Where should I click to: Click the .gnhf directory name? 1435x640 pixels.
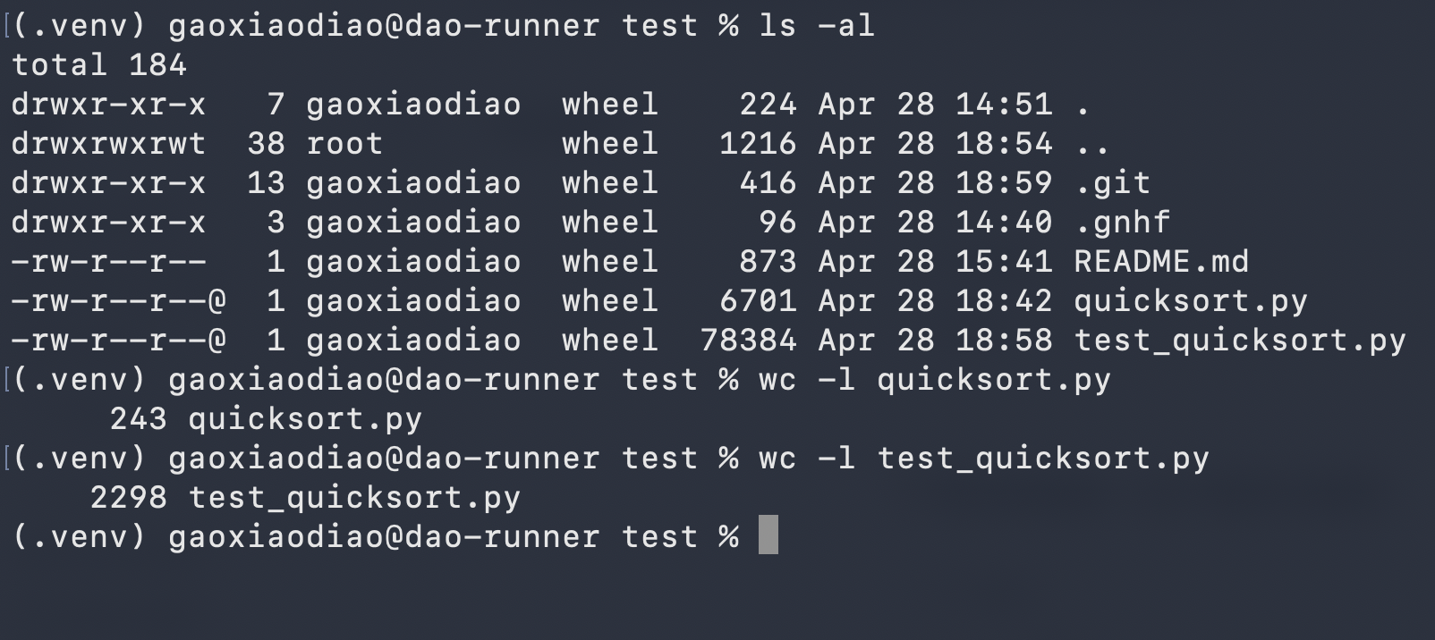1122,223
